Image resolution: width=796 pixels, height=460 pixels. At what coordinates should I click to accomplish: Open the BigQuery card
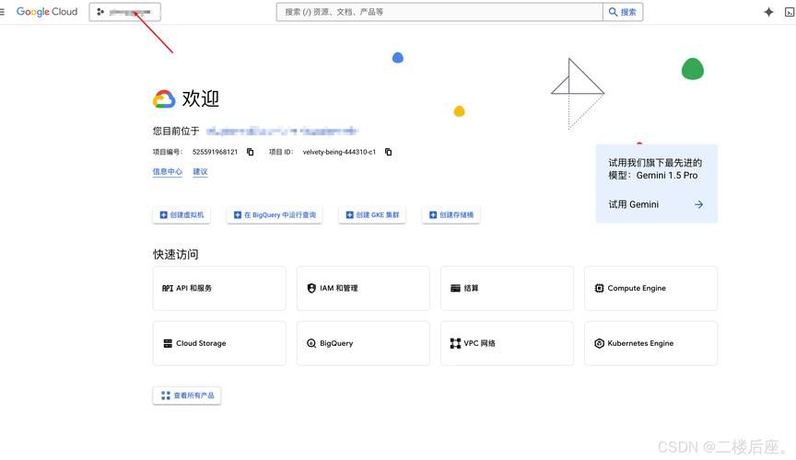click(x=363, y=343)
